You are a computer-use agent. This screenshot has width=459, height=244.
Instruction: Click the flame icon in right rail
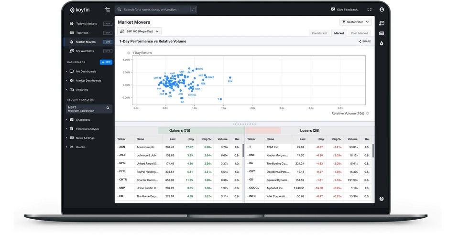(x=382, y=43)
